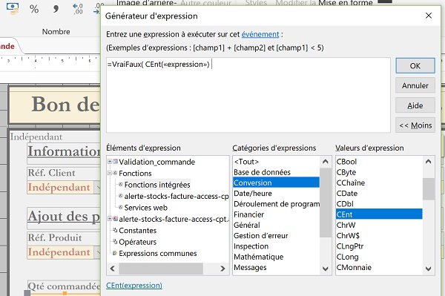
Task: Choose the Gestion d'erreur category
Action: point(276,236)
